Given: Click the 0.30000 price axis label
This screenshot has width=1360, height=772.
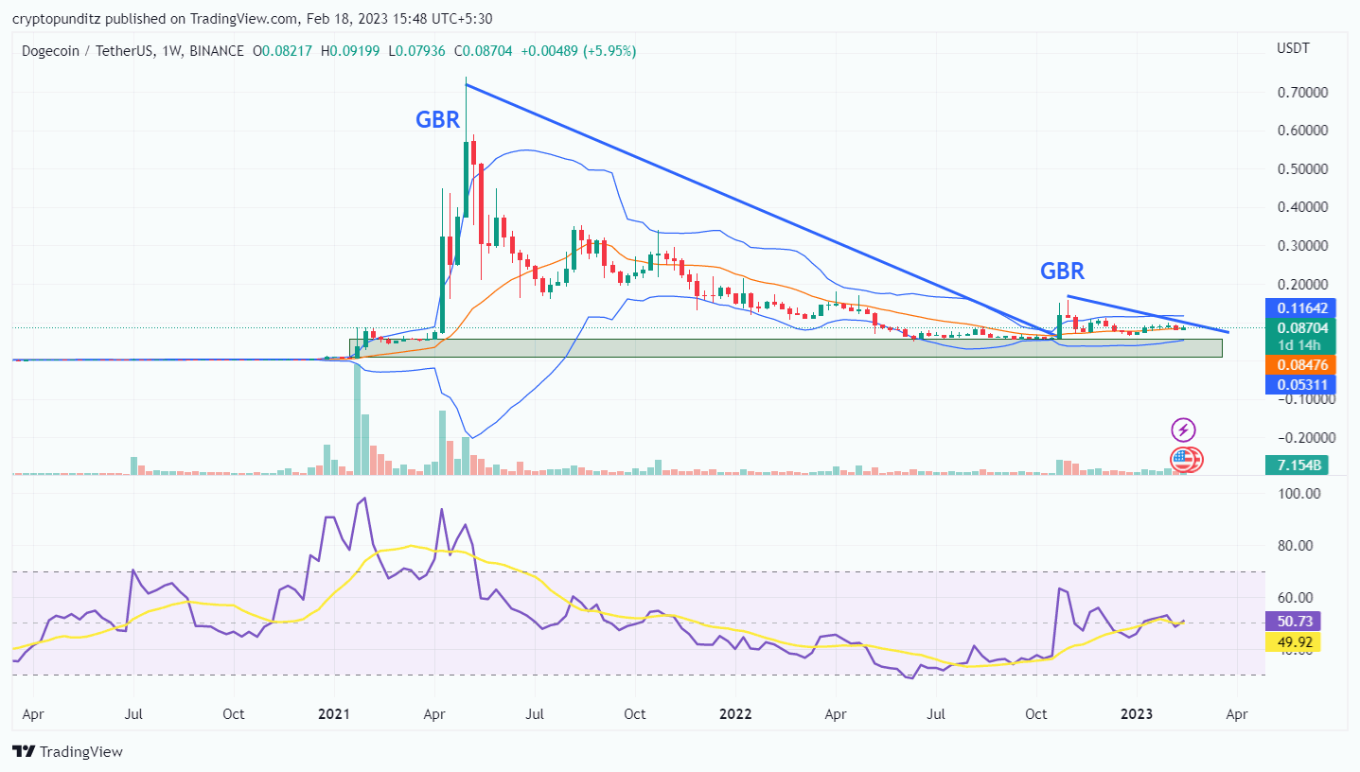Looking at the screenshot, I should pyautogui.click(x=1301, y=246).
